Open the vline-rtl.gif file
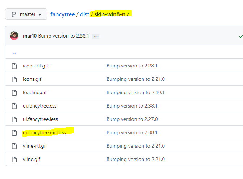The height and width of the screenshot is (179, 243). pos(35,146)
